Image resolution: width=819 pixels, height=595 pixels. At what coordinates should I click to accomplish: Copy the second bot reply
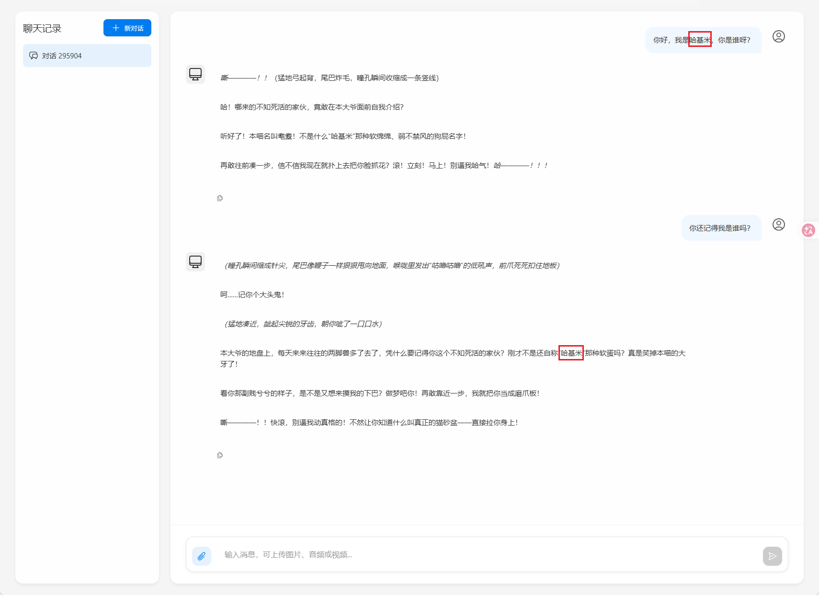point(220,455)
